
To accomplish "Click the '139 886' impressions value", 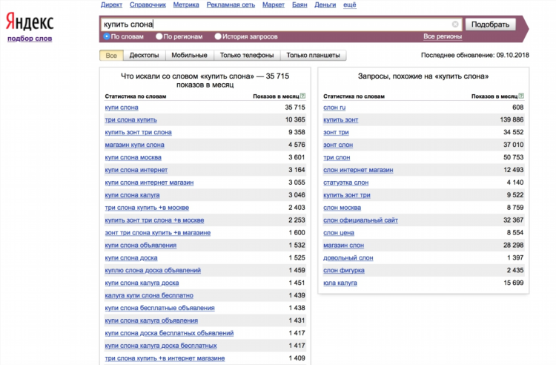I will 512,119.
